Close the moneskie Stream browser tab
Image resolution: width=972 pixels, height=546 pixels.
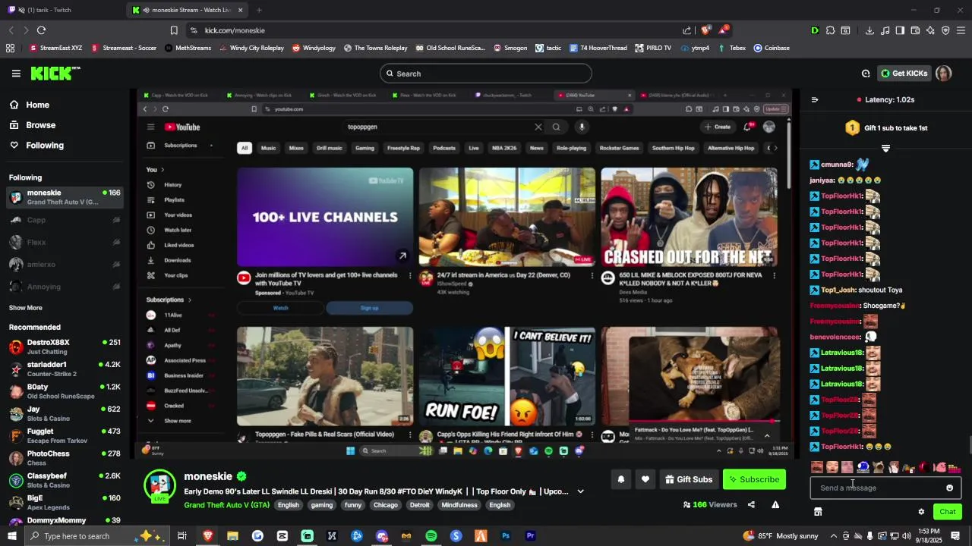coord(241,10)
